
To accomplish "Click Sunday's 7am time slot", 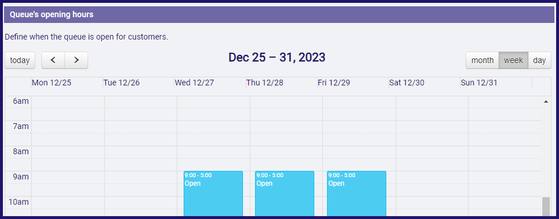I will 504,127.
